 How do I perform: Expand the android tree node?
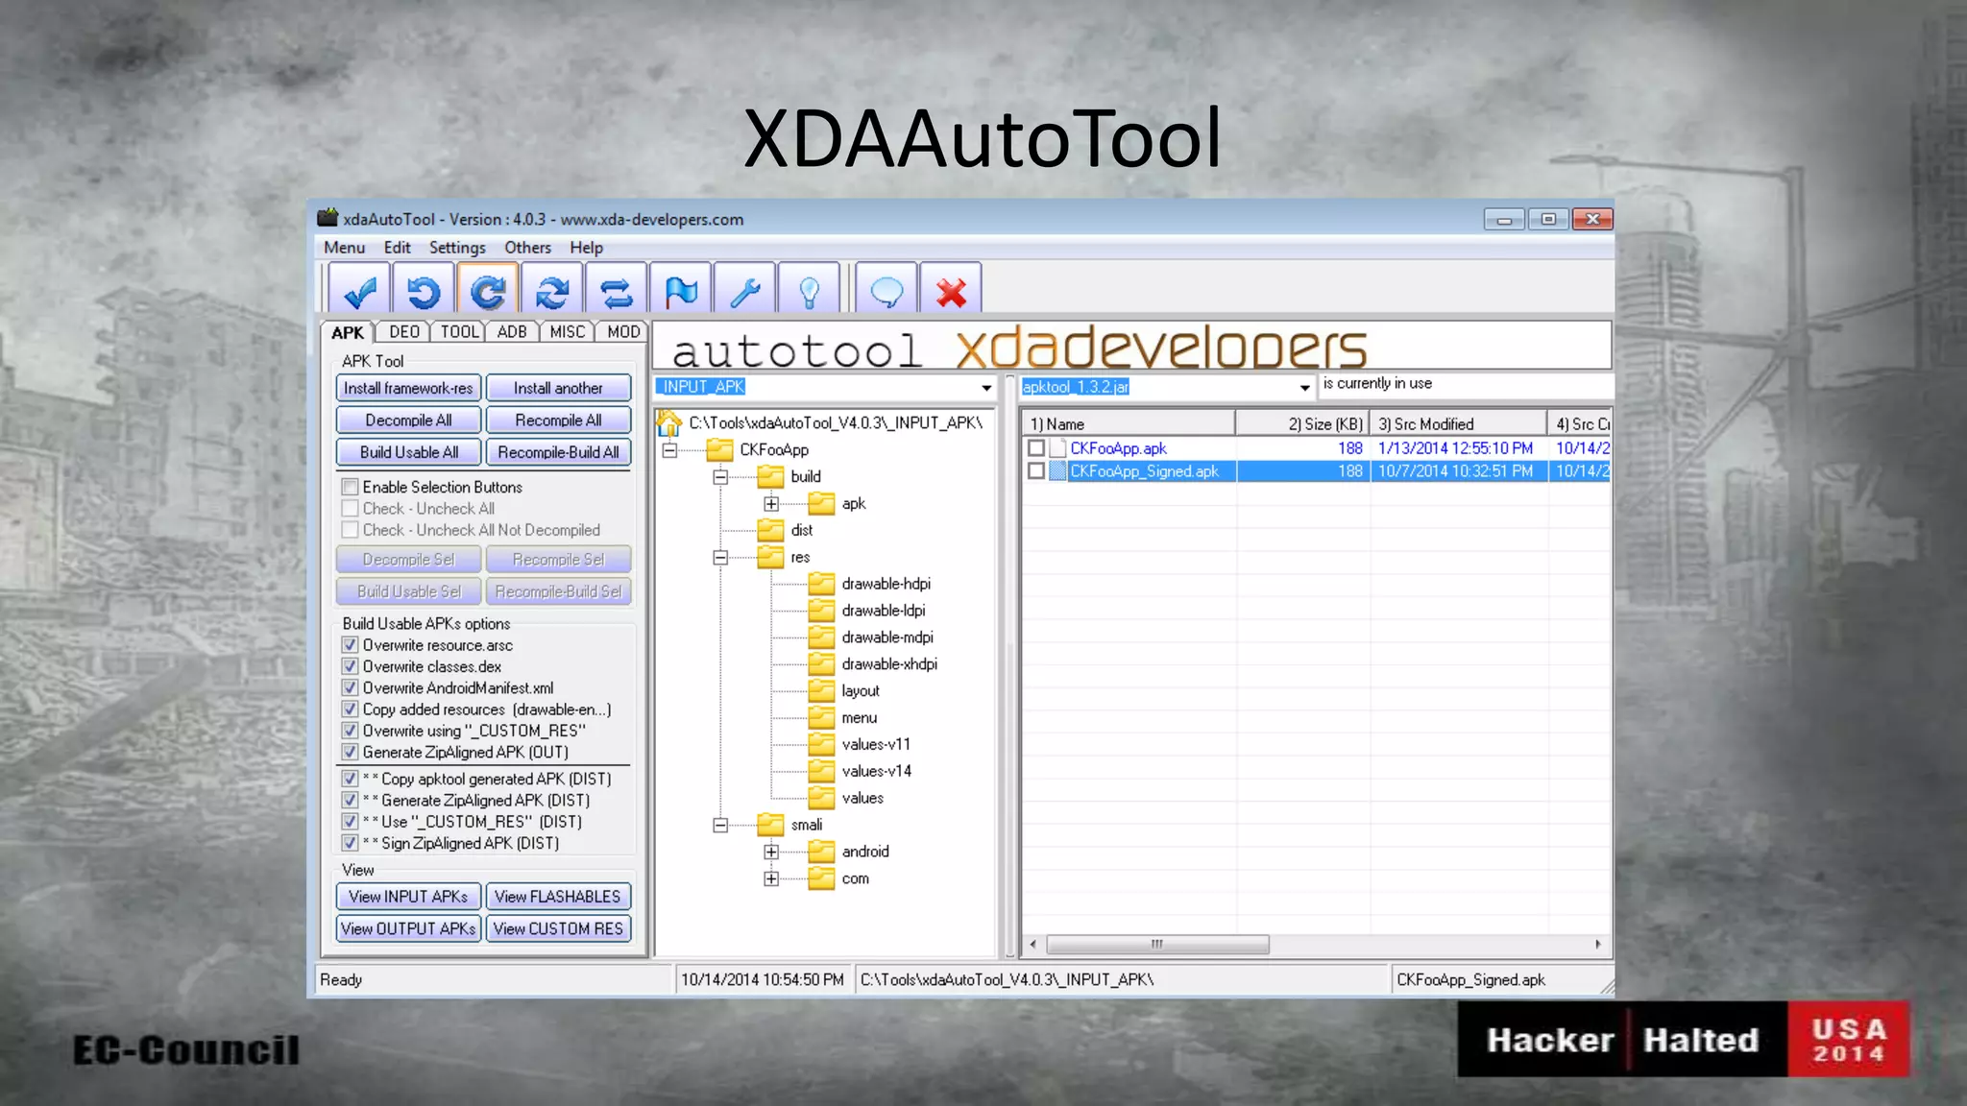click(771, 852)
